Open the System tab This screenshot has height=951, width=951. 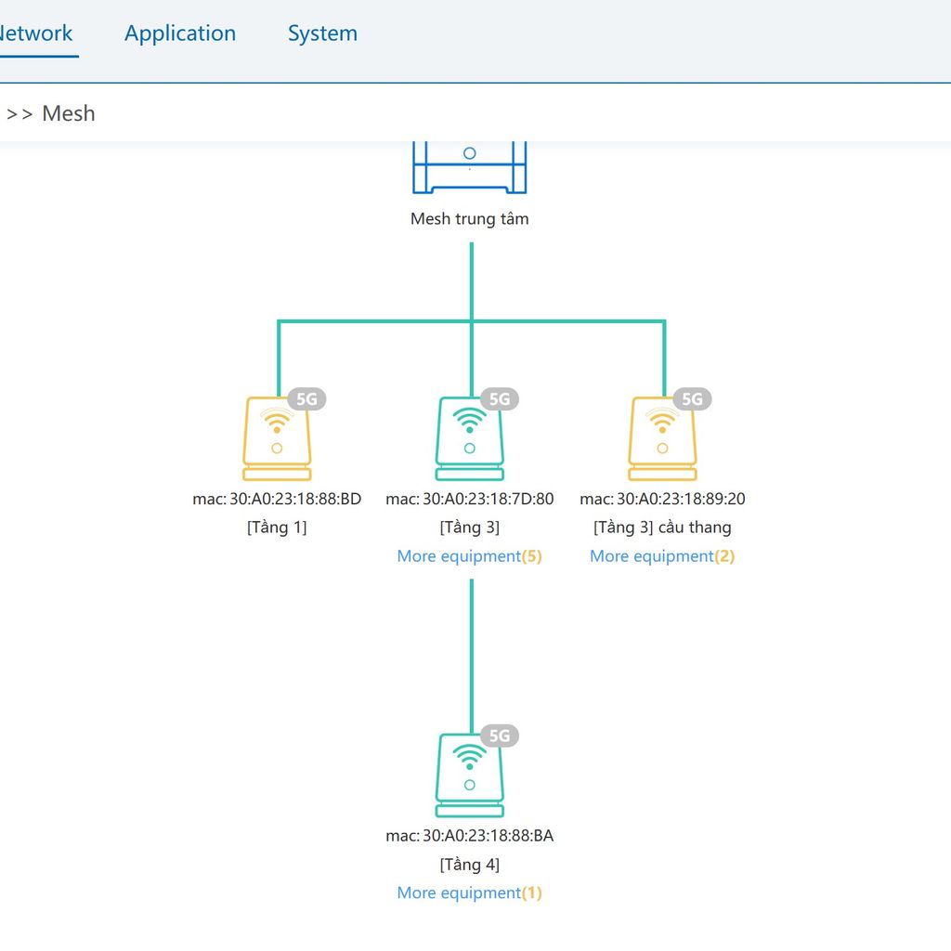[x=322, y=33]
